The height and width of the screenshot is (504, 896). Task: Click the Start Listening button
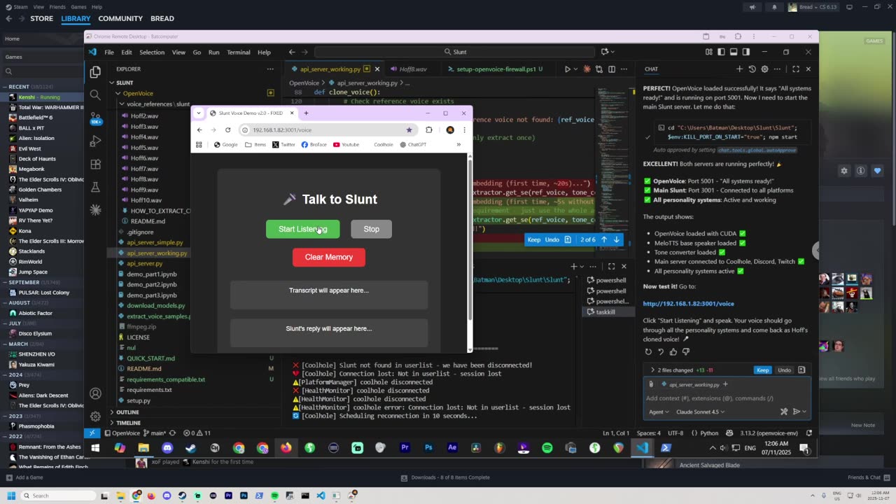tap(302, 229)
